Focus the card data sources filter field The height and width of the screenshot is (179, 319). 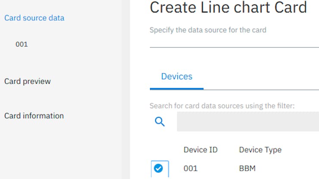pyautogui.click(x=248, y=122)
